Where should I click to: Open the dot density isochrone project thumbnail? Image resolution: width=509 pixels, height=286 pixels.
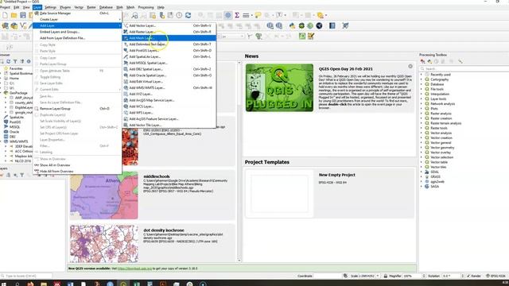tap(104, 244)
